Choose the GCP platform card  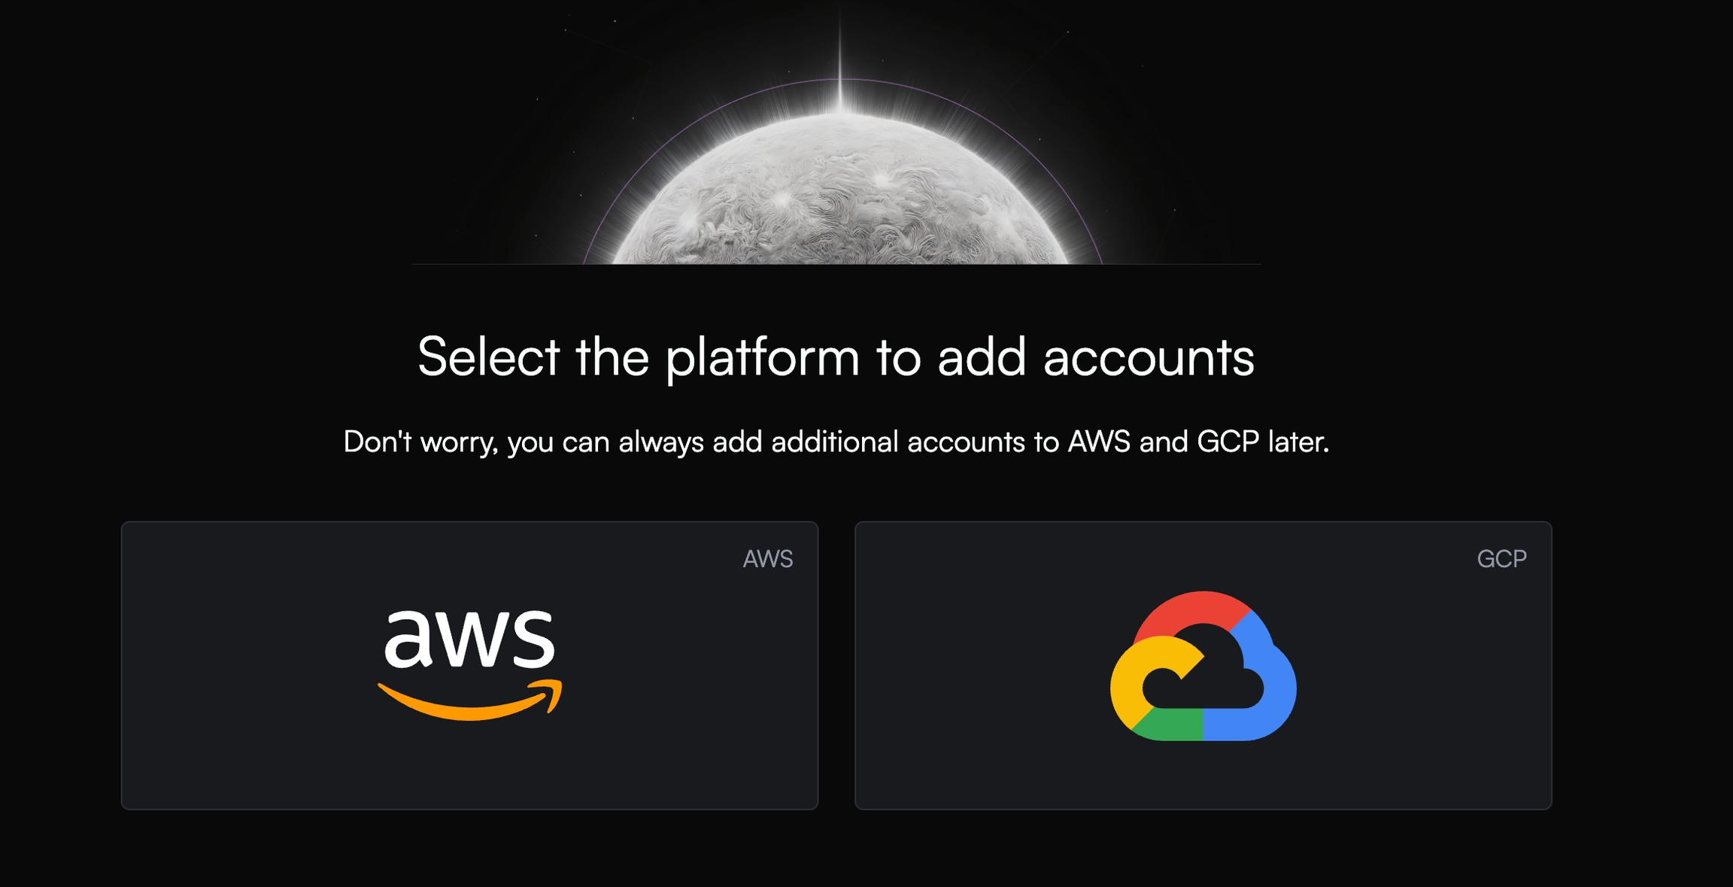click(1203, 665)
